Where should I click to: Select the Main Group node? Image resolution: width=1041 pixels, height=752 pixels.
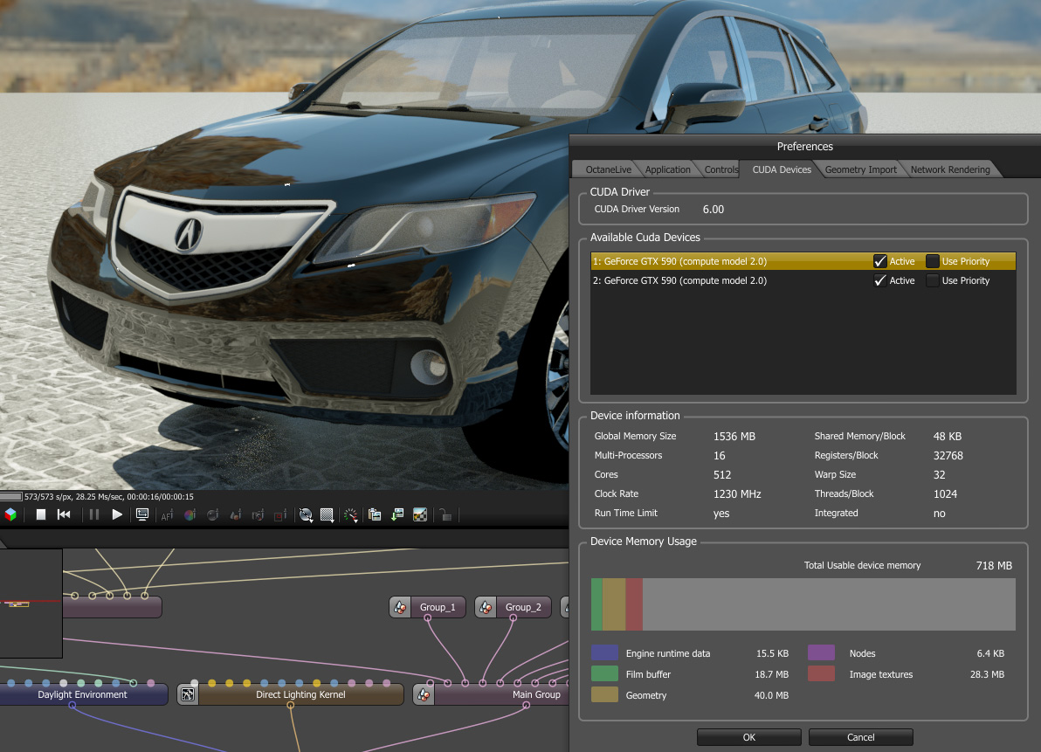(x=492, y=695)
